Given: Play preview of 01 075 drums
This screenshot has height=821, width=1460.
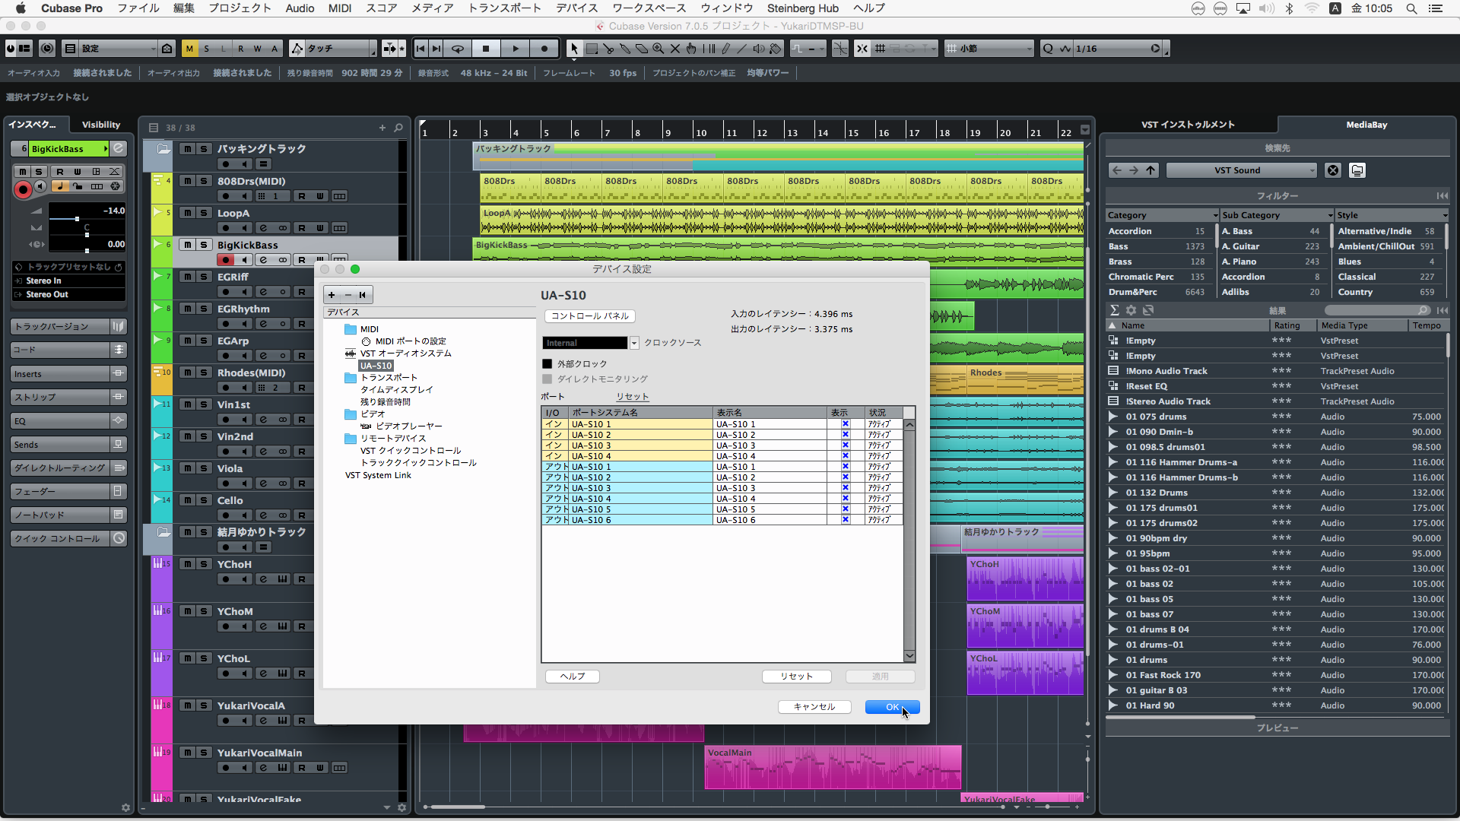Looking at the screenshot, I should (x=1113, y=417).
